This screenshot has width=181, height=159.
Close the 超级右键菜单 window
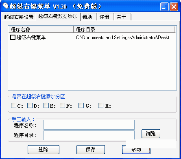[x=174, y=7]
